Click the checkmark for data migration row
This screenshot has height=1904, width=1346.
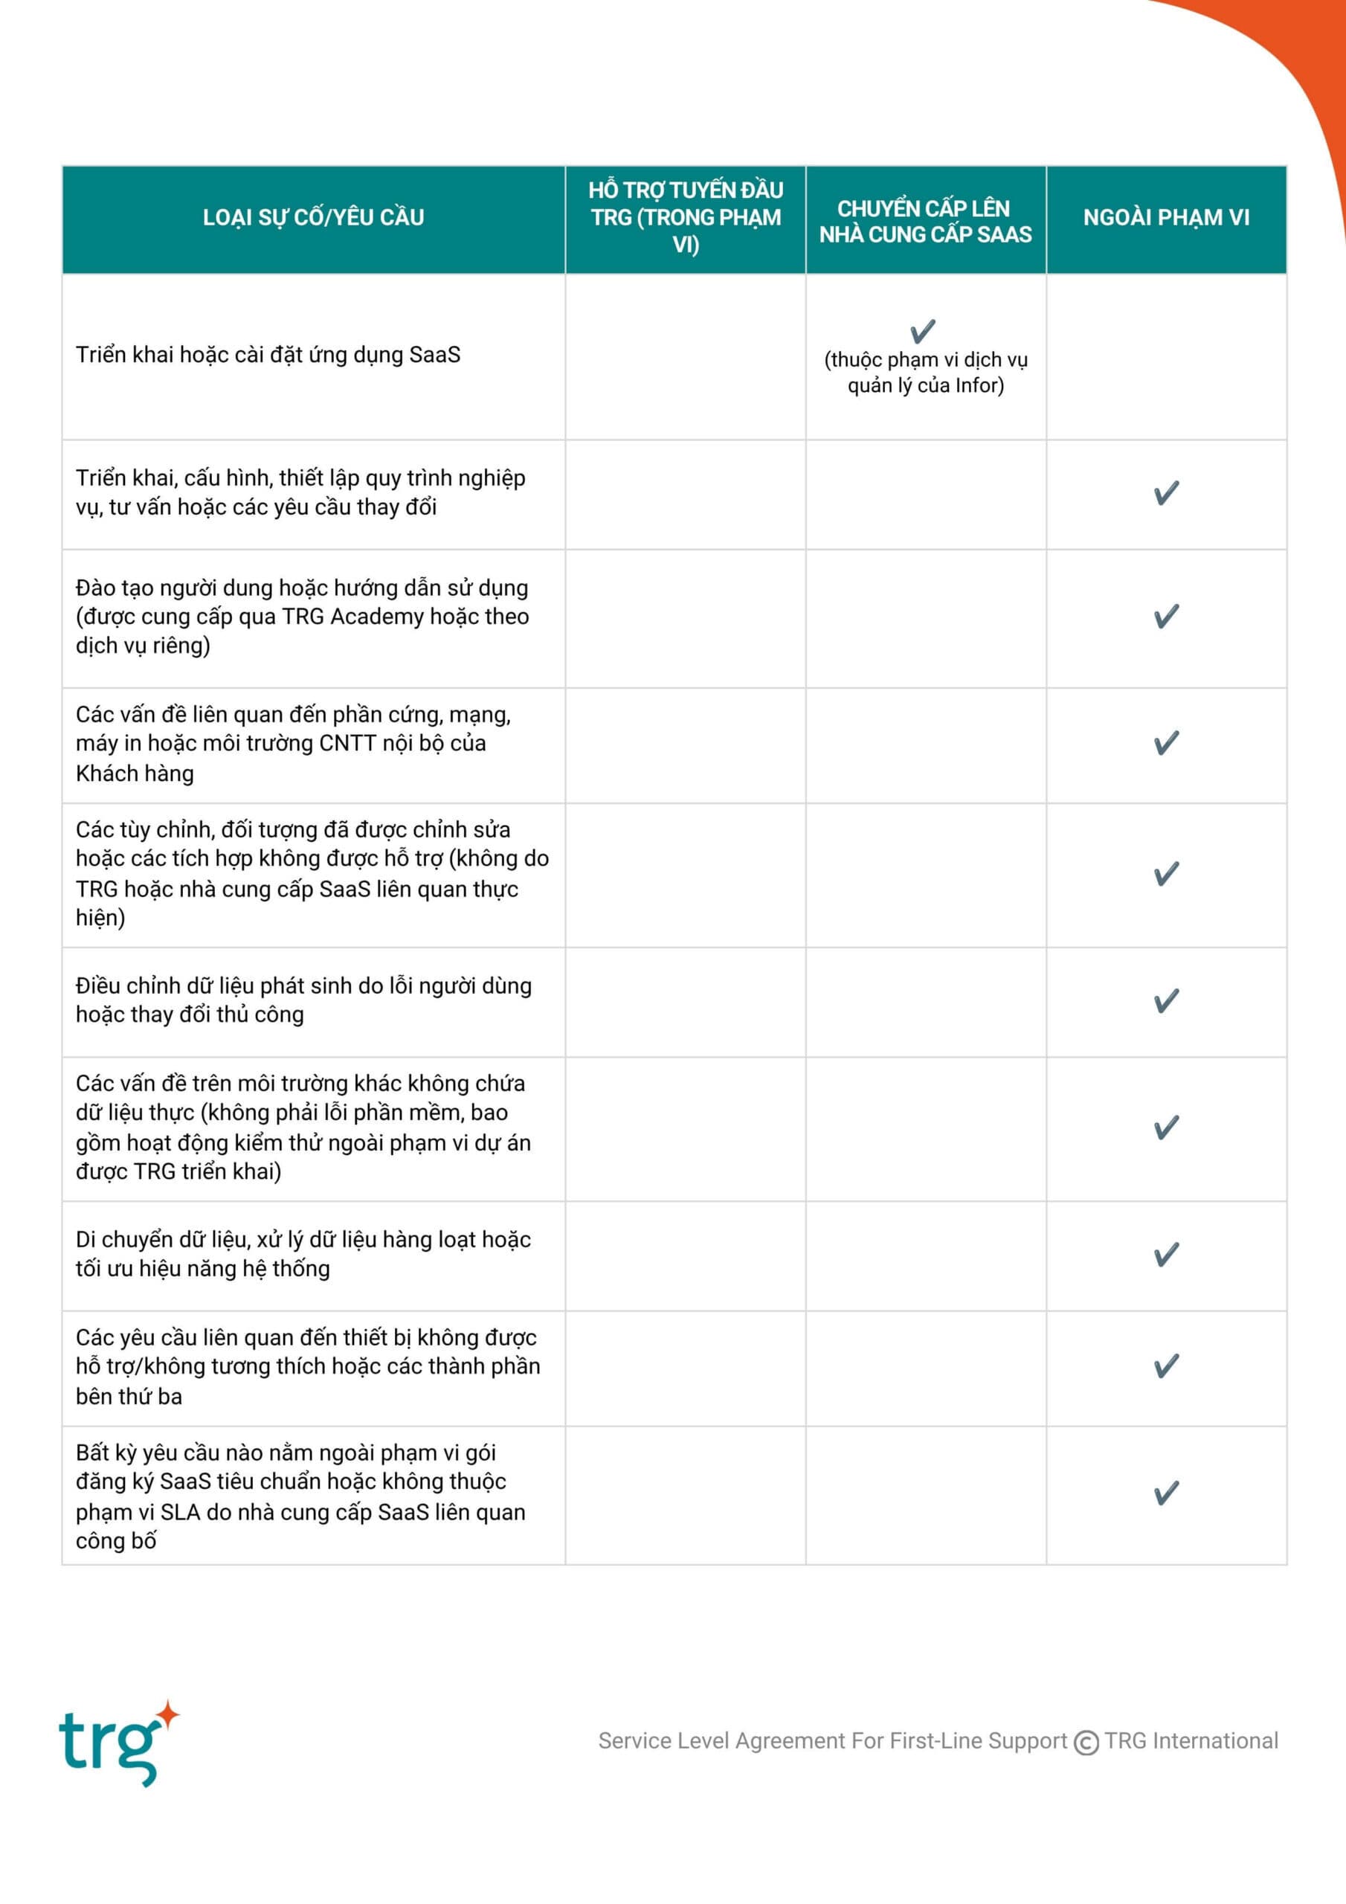coord(1167,1254)
